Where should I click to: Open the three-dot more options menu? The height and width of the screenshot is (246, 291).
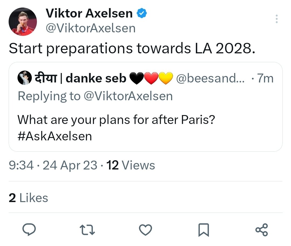click(x=276, y=19)
